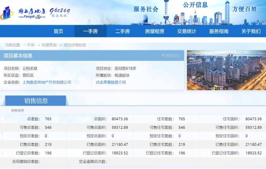Click the 项目详细信息 breadcrumb text
The height and width of the screenshot is (169, 266).
75,45
